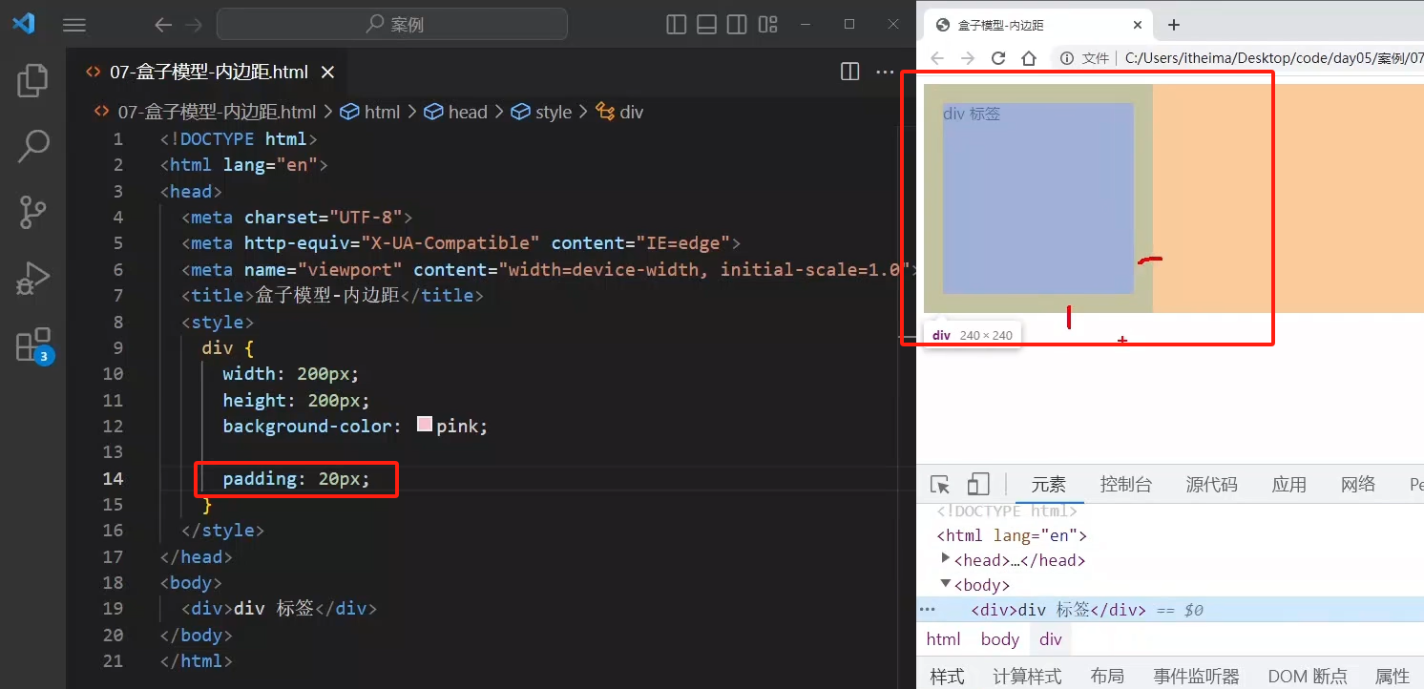Open the editor more actions menu
Image resolution: width=1424 pixels, height=689 pixels.
886,72
